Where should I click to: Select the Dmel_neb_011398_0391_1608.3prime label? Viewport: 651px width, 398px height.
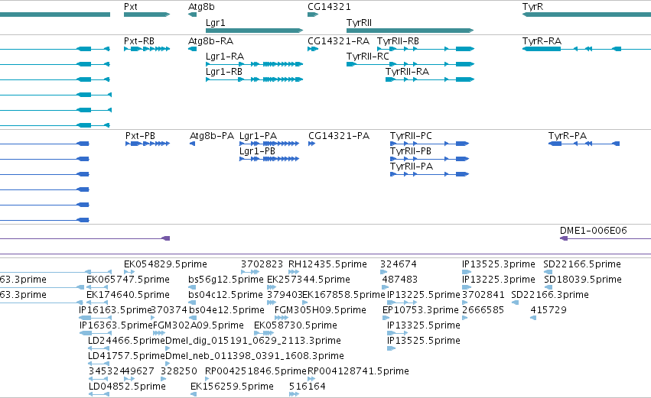pos(255,356)
